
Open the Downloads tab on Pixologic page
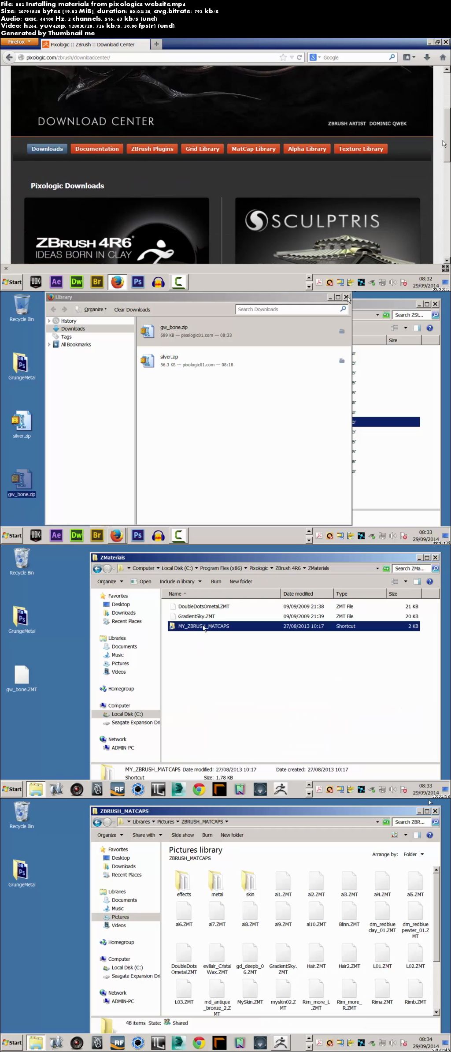[47, 149]
